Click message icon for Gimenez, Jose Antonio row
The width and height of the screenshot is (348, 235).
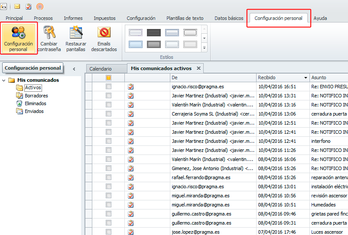131,168
